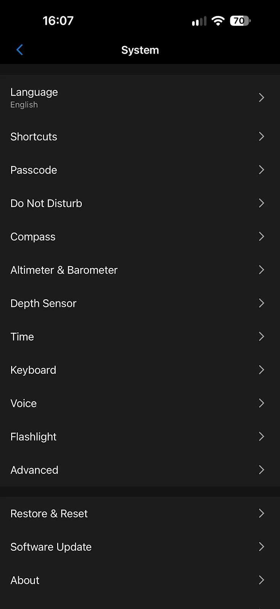Open the Compass settings
The height and width of the screenshot is (609, 280).
coord(140,237)
